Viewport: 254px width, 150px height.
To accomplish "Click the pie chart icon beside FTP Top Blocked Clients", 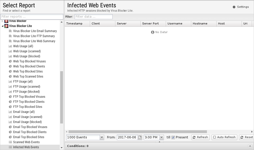I will click(10, 102).
